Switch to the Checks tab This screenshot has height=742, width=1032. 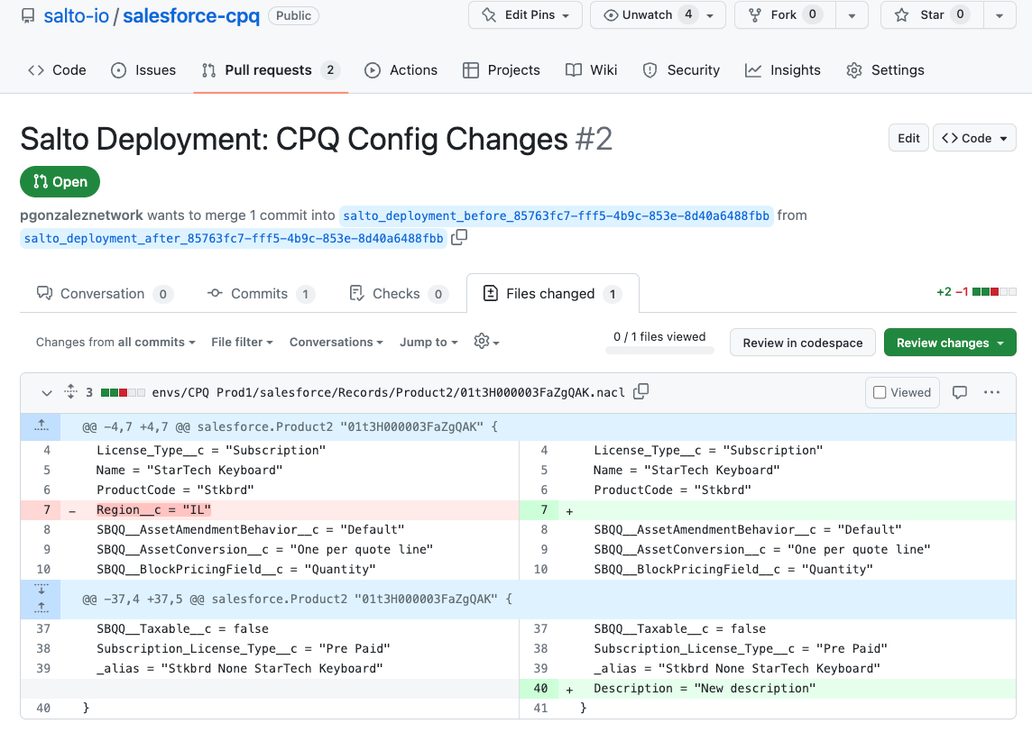coord(399,294)
